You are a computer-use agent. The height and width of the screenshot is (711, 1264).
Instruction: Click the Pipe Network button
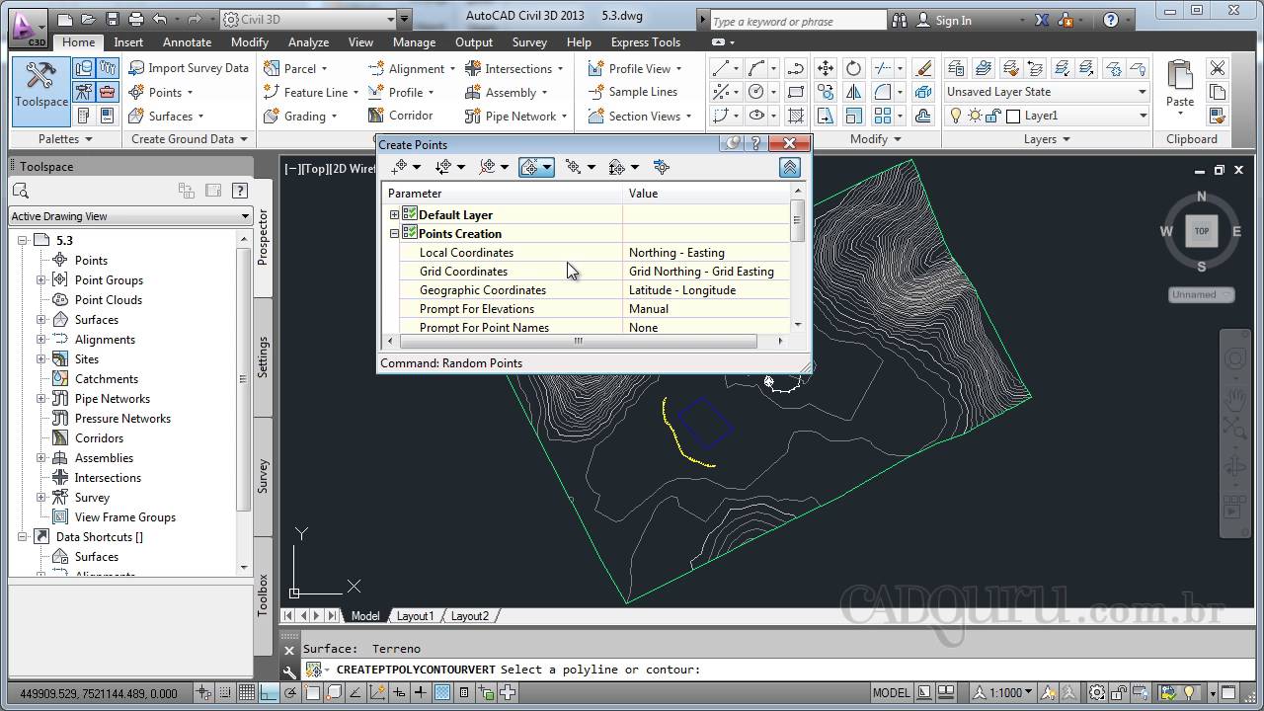[515, 116]
